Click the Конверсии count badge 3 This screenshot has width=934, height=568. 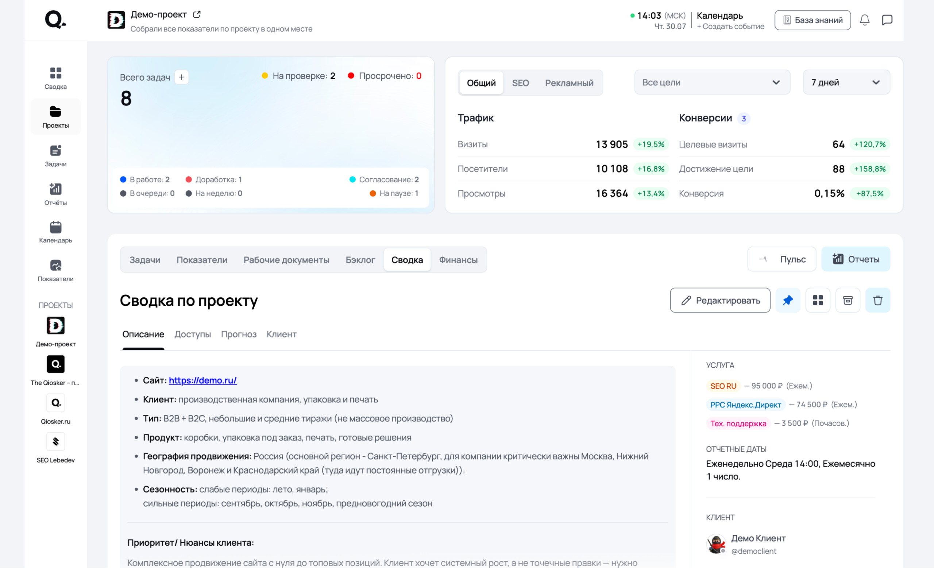743,119
